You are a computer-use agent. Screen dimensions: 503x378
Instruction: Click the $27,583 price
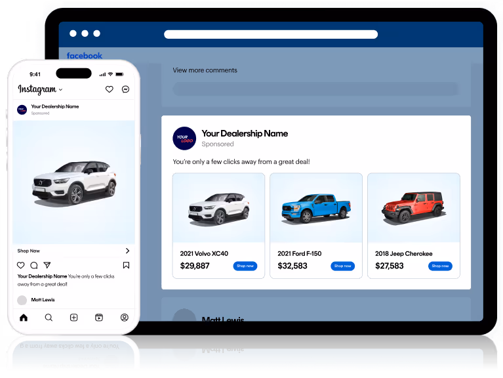point(390,266)
